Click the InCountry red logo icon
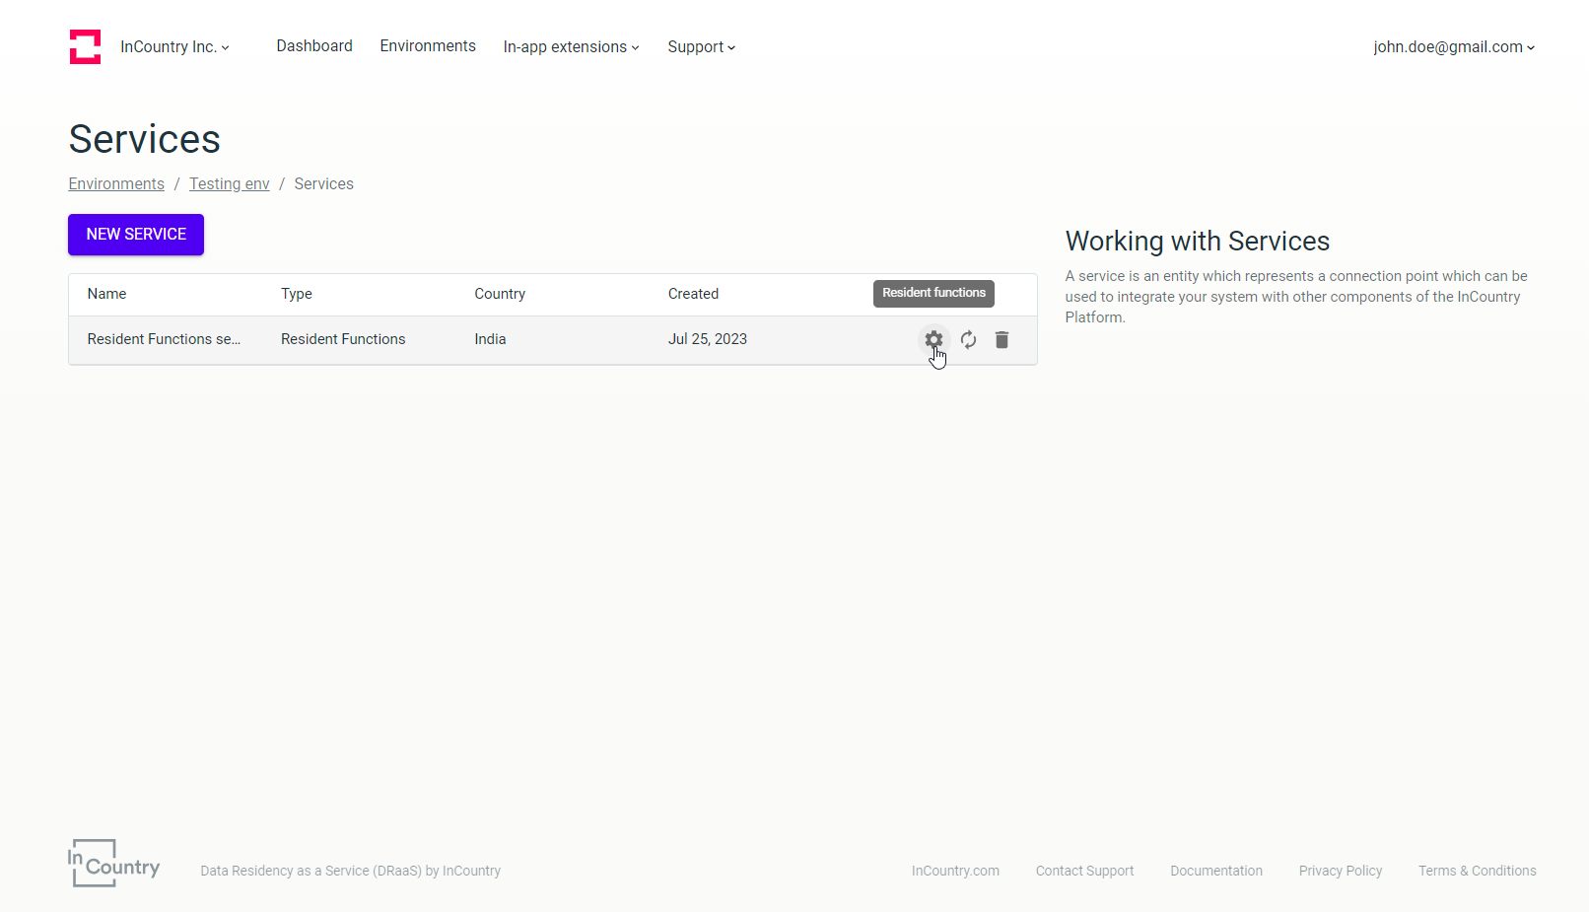The width and height of the screenshot is (1589, 912). (85, 46)
